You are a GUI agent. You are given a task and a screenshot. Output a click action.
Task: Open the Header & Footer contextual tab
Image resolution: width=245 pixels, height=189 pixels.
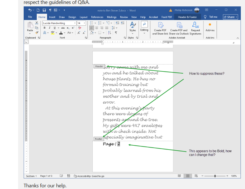(x=187, y=17)
